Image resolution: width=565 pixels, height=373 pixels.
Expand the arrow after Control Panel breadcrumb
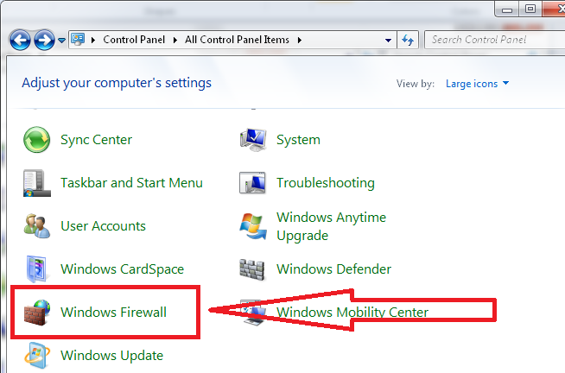[x=175, y=40]
